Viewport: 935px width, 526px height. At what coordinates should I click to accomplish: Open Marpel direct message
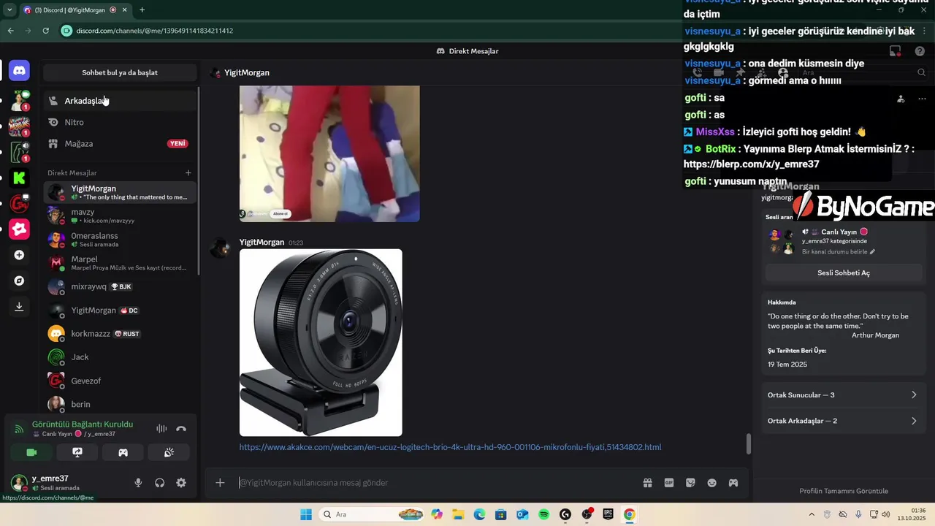point(119,263)
